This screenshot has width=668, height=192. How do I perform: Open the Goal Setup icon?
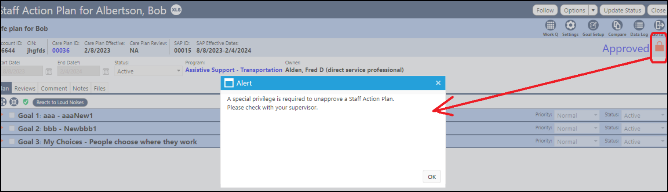point(593,25)
